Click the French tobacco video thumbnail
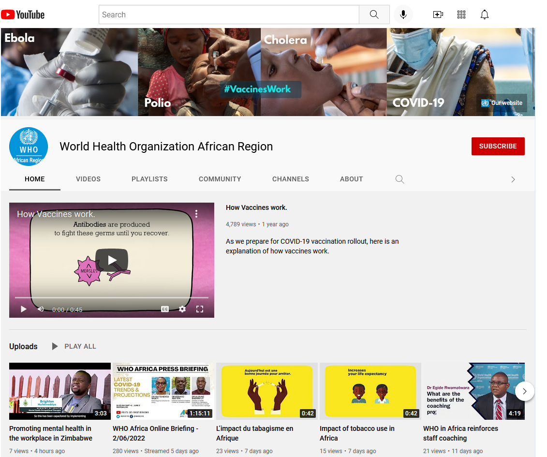547x457 pixels. 266,391
